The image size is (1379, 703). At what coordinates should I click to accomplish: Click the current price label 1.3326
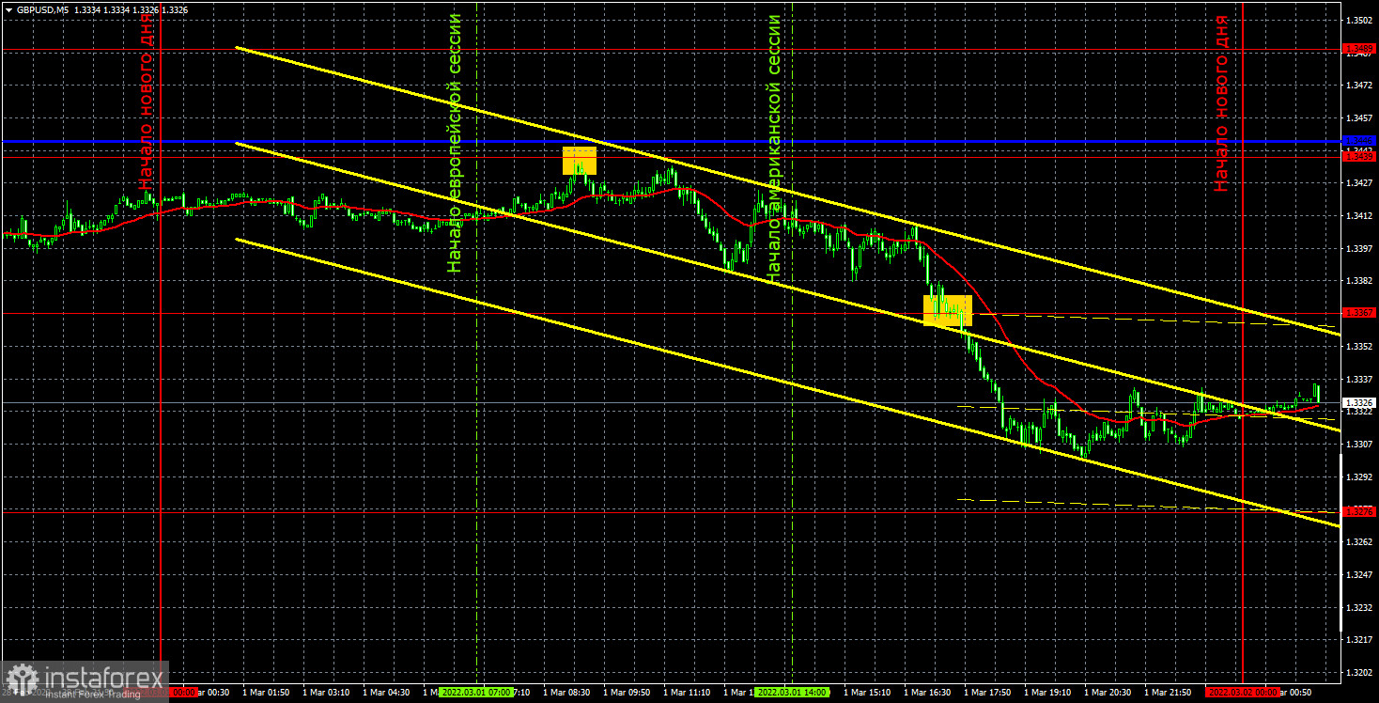coord(1360,402)
